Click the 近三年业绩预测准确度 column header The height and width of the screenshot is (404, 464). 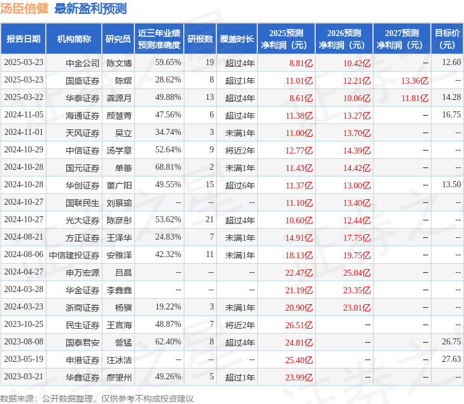click(159, 39)
